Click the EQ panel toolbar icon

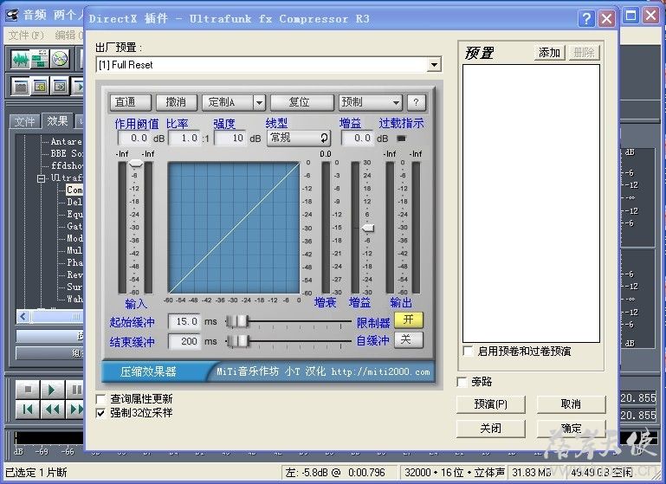(40, 87)
